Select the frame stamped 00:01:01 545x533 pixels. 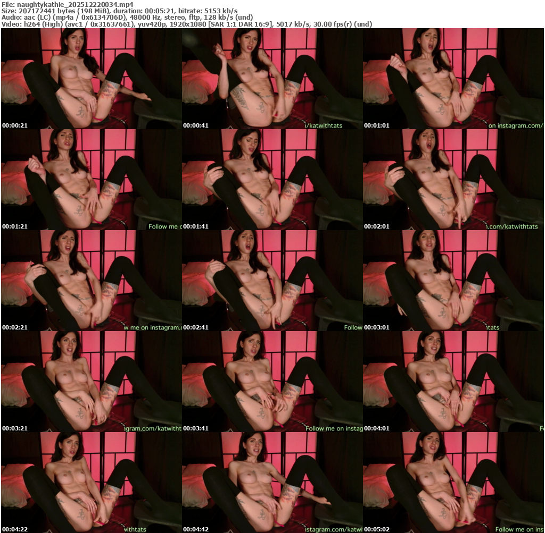453,79
